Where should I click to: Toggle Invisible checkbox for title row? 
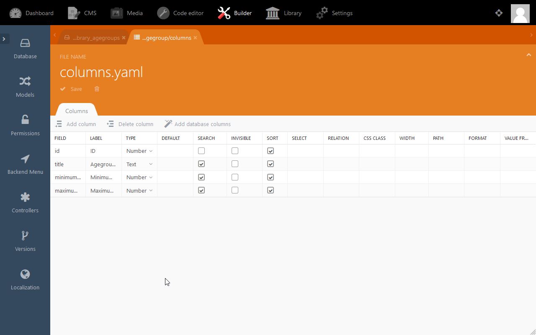[235, 164]
